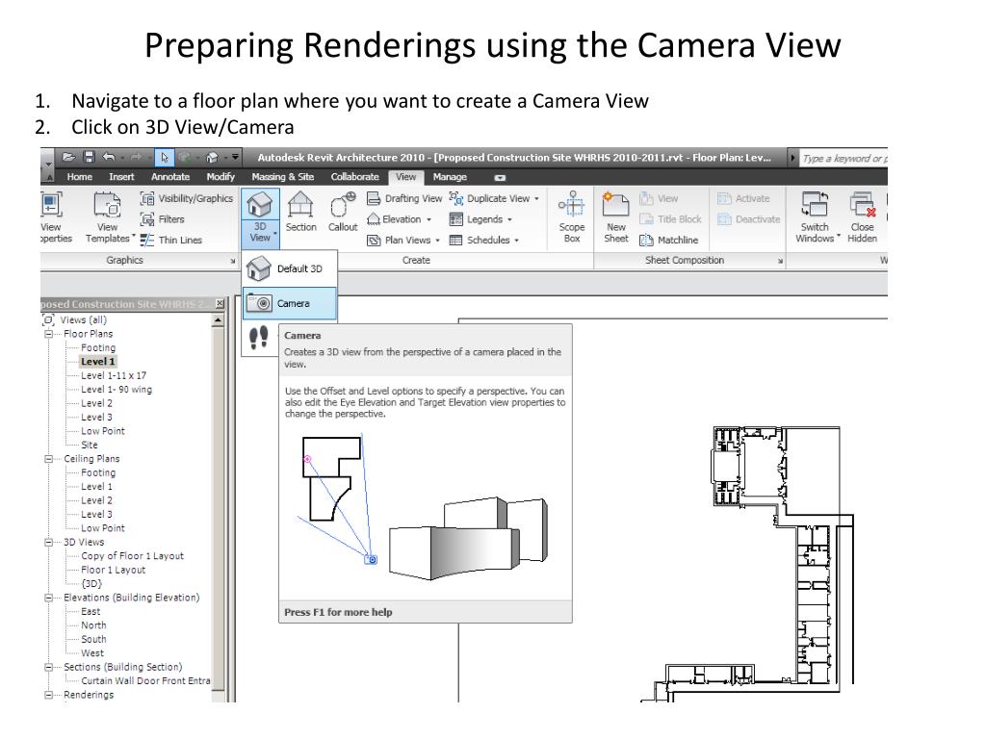Open Visibility/Graphics settings
986x739 pixels.
click(187, 198)
